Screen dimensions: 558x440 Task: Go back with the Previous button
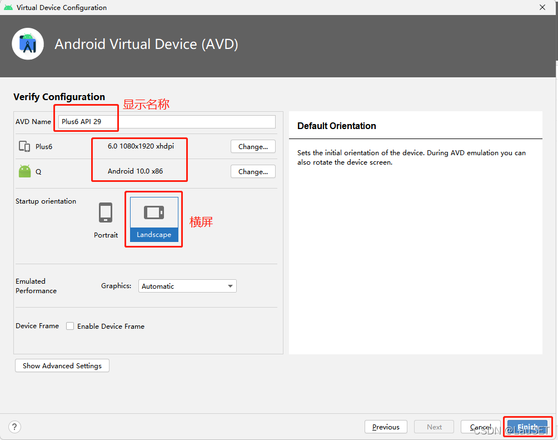tap(386, 427)
